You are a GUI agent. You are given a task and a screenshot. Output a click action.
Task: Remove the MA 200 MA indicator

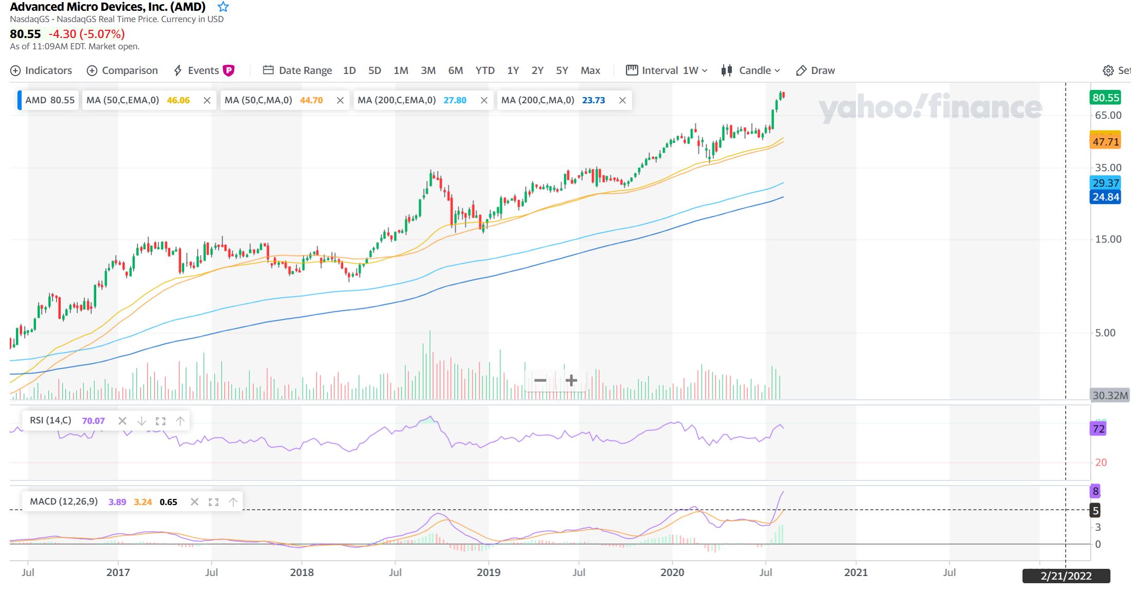[x=622, y=101]
